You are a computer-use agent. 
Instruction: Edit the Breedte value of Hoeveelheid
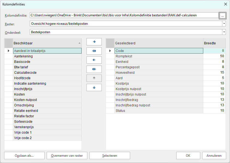214,73
